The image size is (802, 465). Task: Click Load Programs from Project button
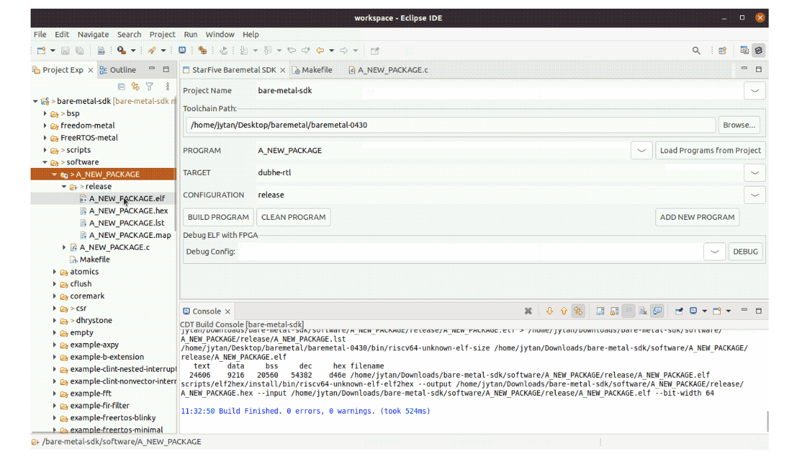(x=711, y=151)
